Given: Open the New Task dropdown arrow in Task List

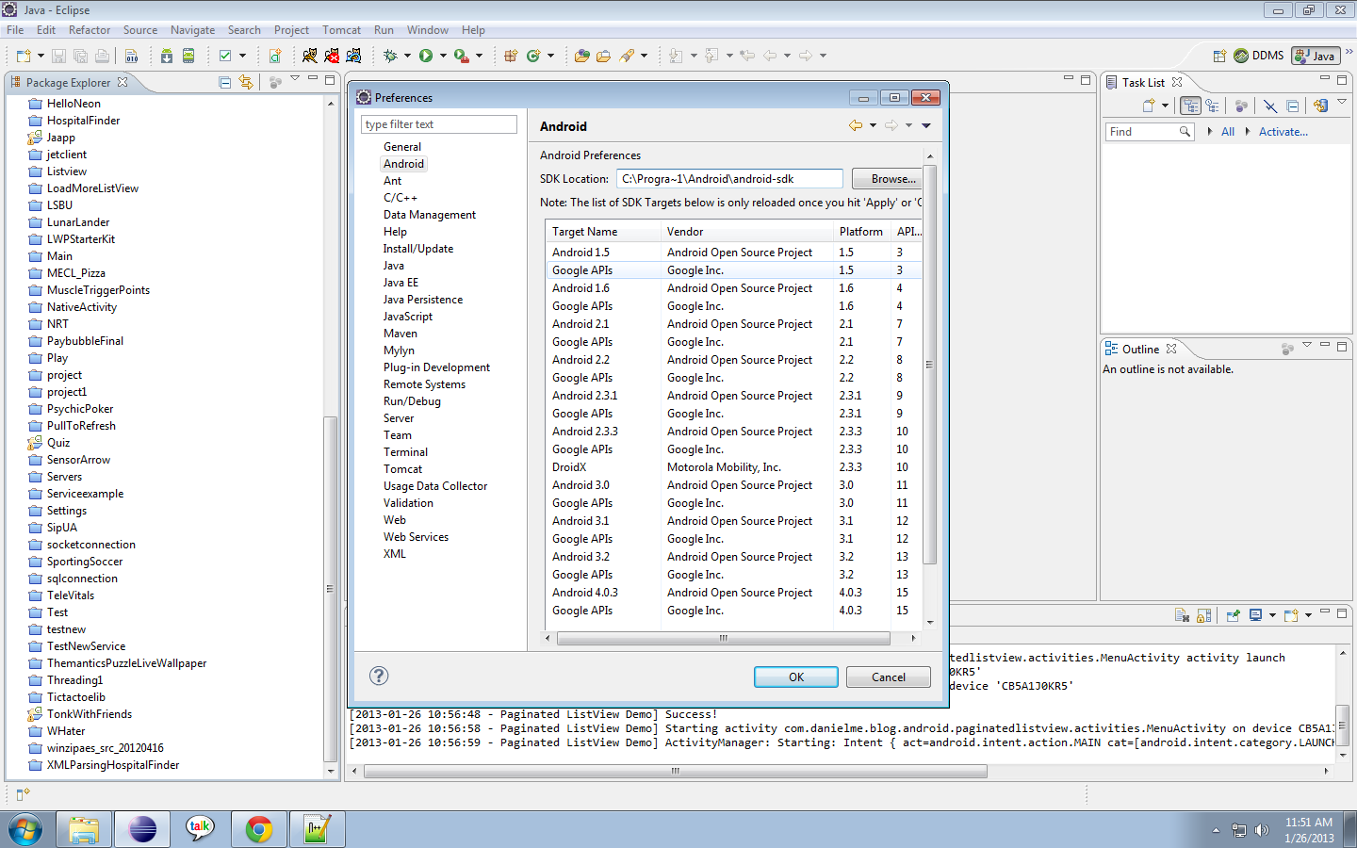Looking at the screenshot, I should 1165,106.
